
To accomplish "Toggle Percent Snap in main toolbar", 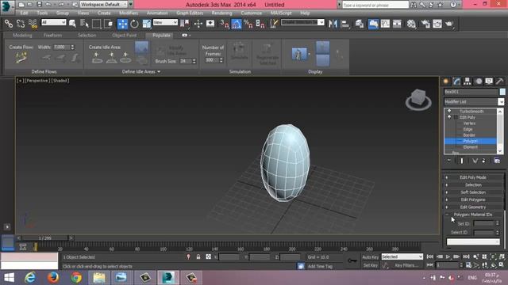I will 248,24.
